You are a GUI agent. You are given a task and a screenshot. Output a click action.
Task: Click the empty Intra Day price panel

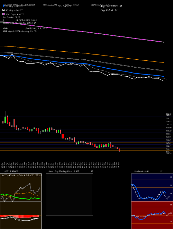click(x=69, y=194)
